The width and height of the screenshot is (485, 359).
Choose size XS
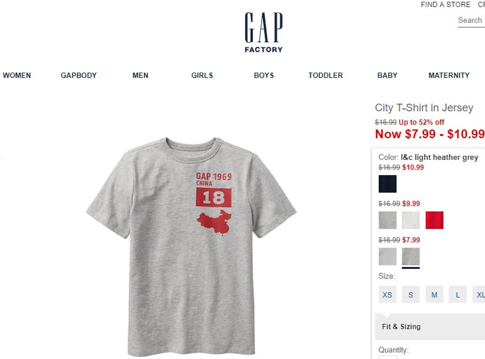pos(387,295)
